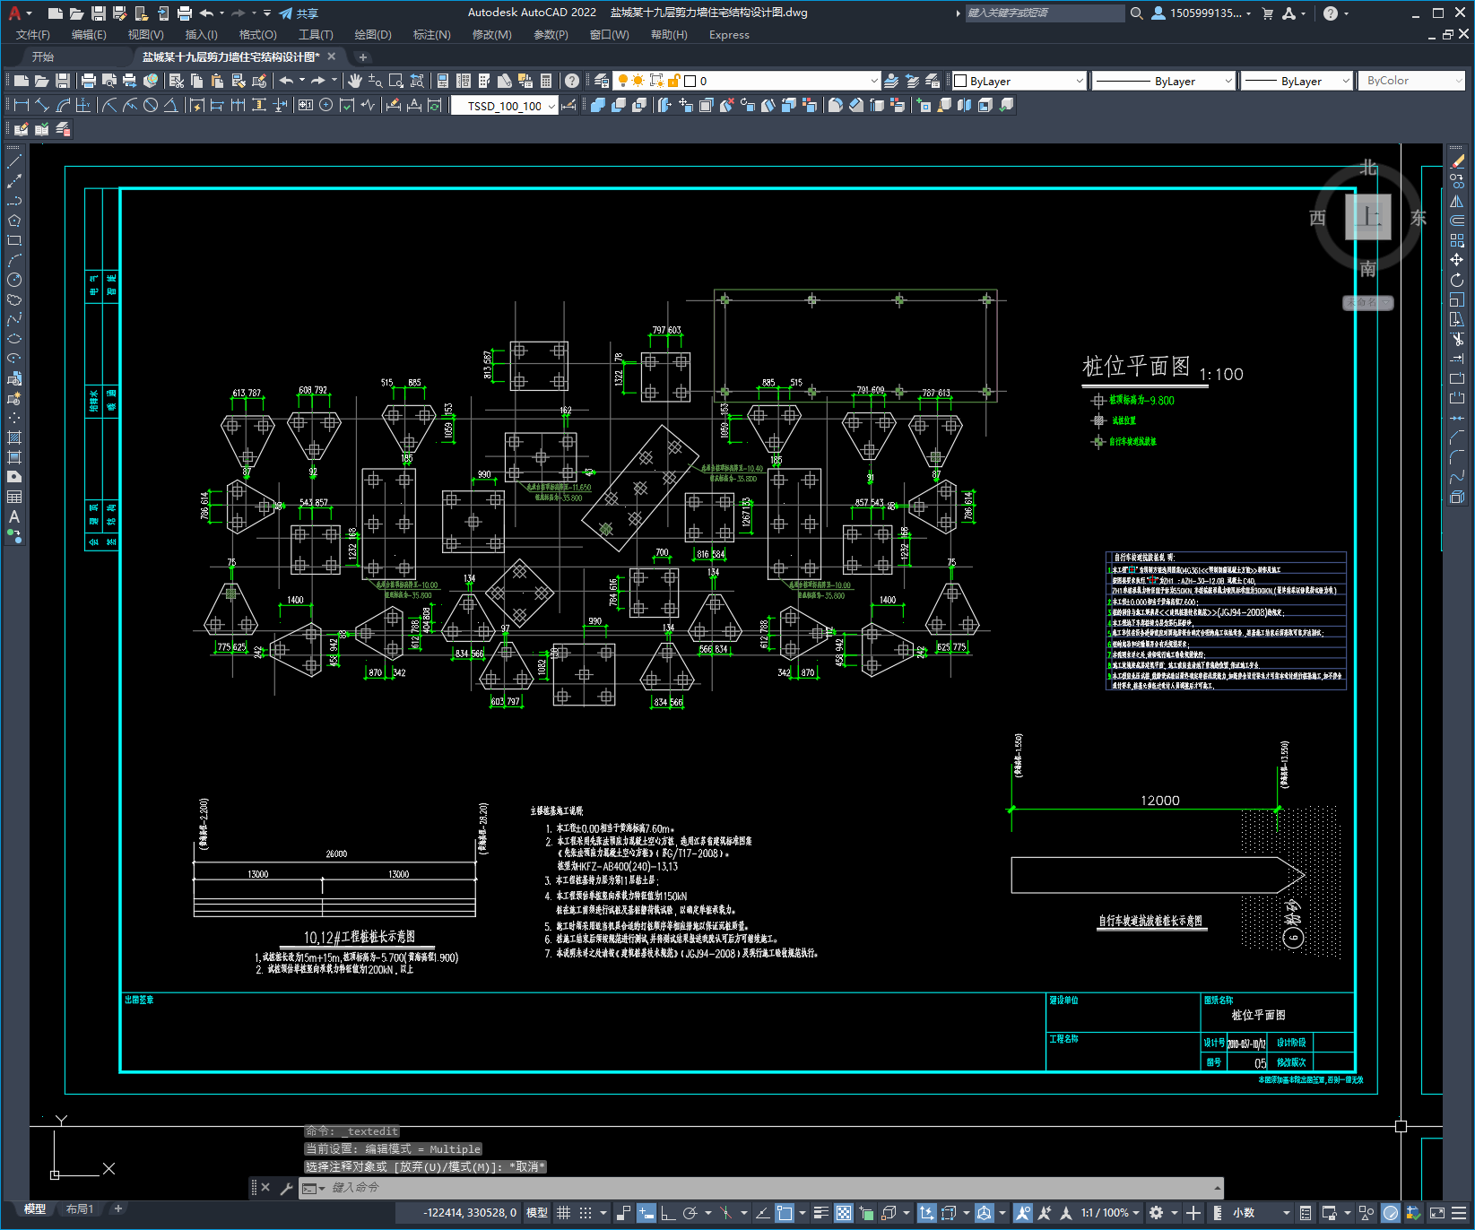This screenshot has height=1230, width=1475.
Task: Open the Help question mark in Standard toolbar
Action: [x=572, y=81]
